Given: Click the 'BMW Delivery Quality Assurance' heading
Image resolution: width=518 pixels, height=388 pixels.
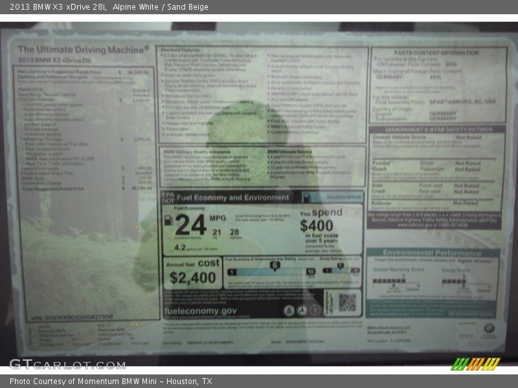Looking at the screenshot, I should (197, 152).
